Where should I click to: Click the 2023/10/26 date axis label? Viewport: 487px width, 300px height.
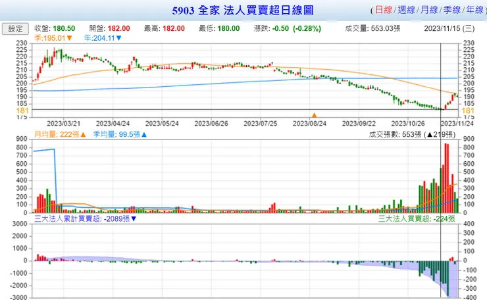coord(408,124)
